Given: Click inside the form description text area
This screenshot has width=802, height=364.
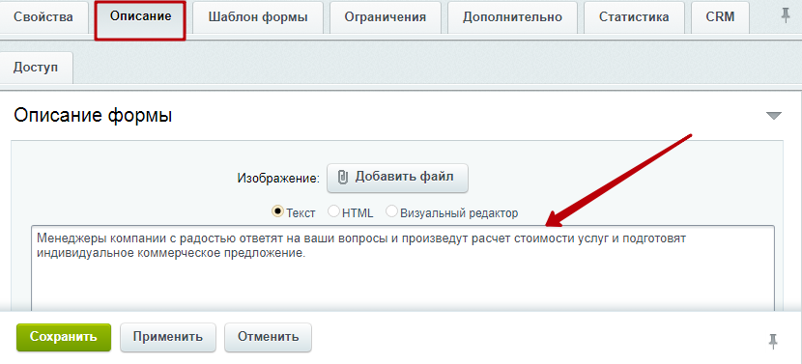Looking at the screenshot, I should [x=403, y=268].
